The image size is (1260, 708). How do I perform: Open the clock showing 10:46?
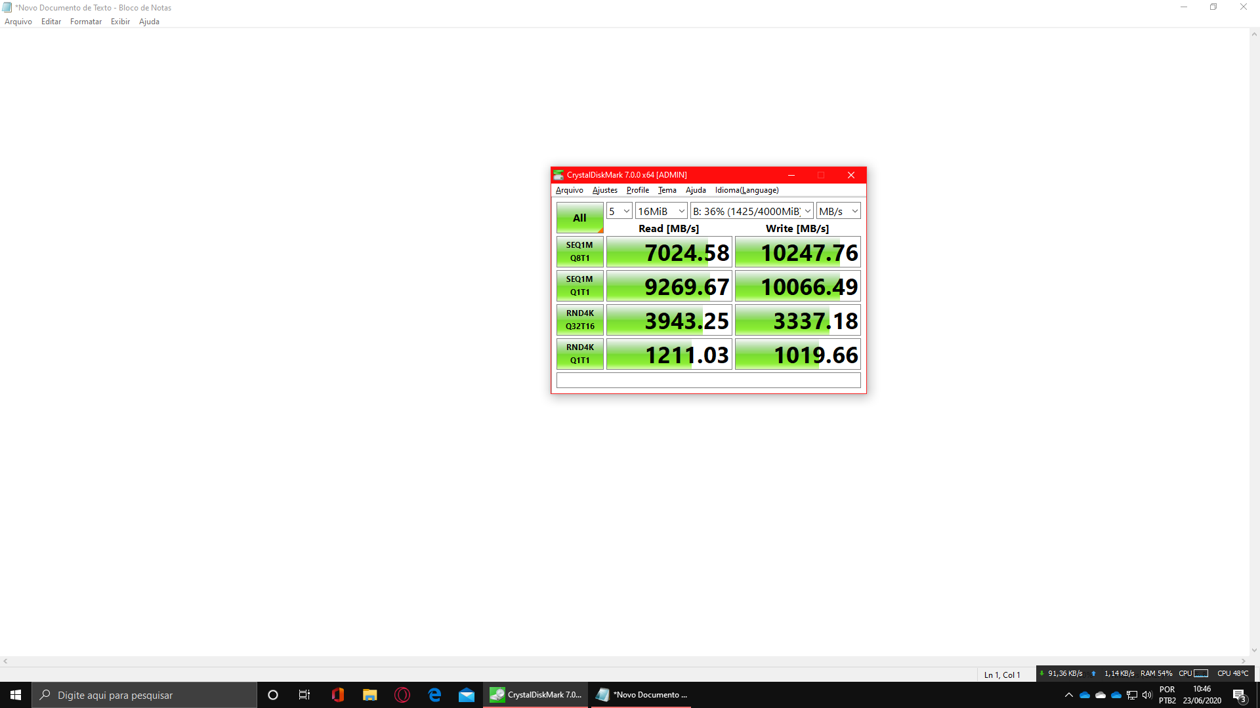(1202, 695)
